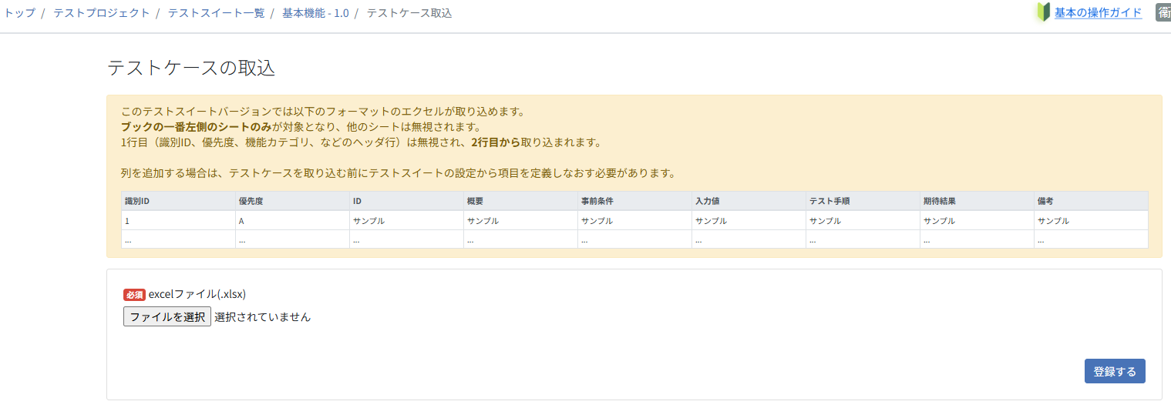
Task: Click the サンプル cell under 概要
Action: (x=521, y=220)
